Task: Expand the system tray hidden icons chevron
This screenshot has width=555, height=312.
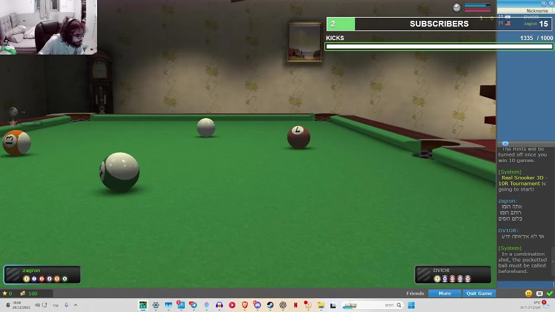Action: click(75, 305)
